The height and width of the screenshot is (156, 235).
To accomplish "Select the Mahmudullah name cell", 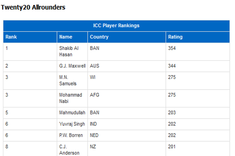I will tap(72, 113).
